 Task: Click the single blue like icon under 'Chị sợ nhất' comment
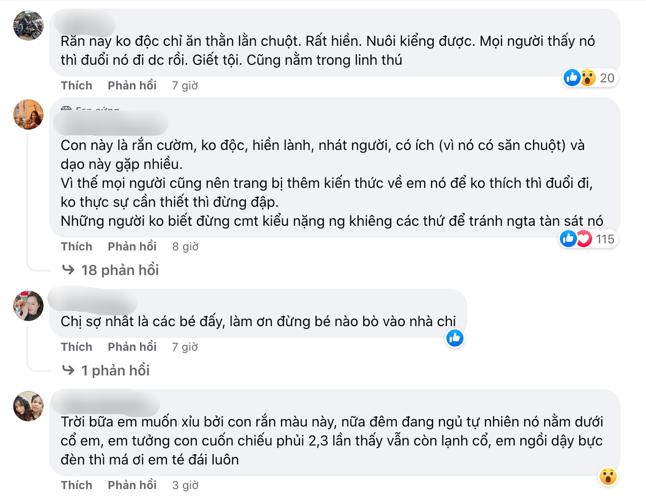[454, 338]
